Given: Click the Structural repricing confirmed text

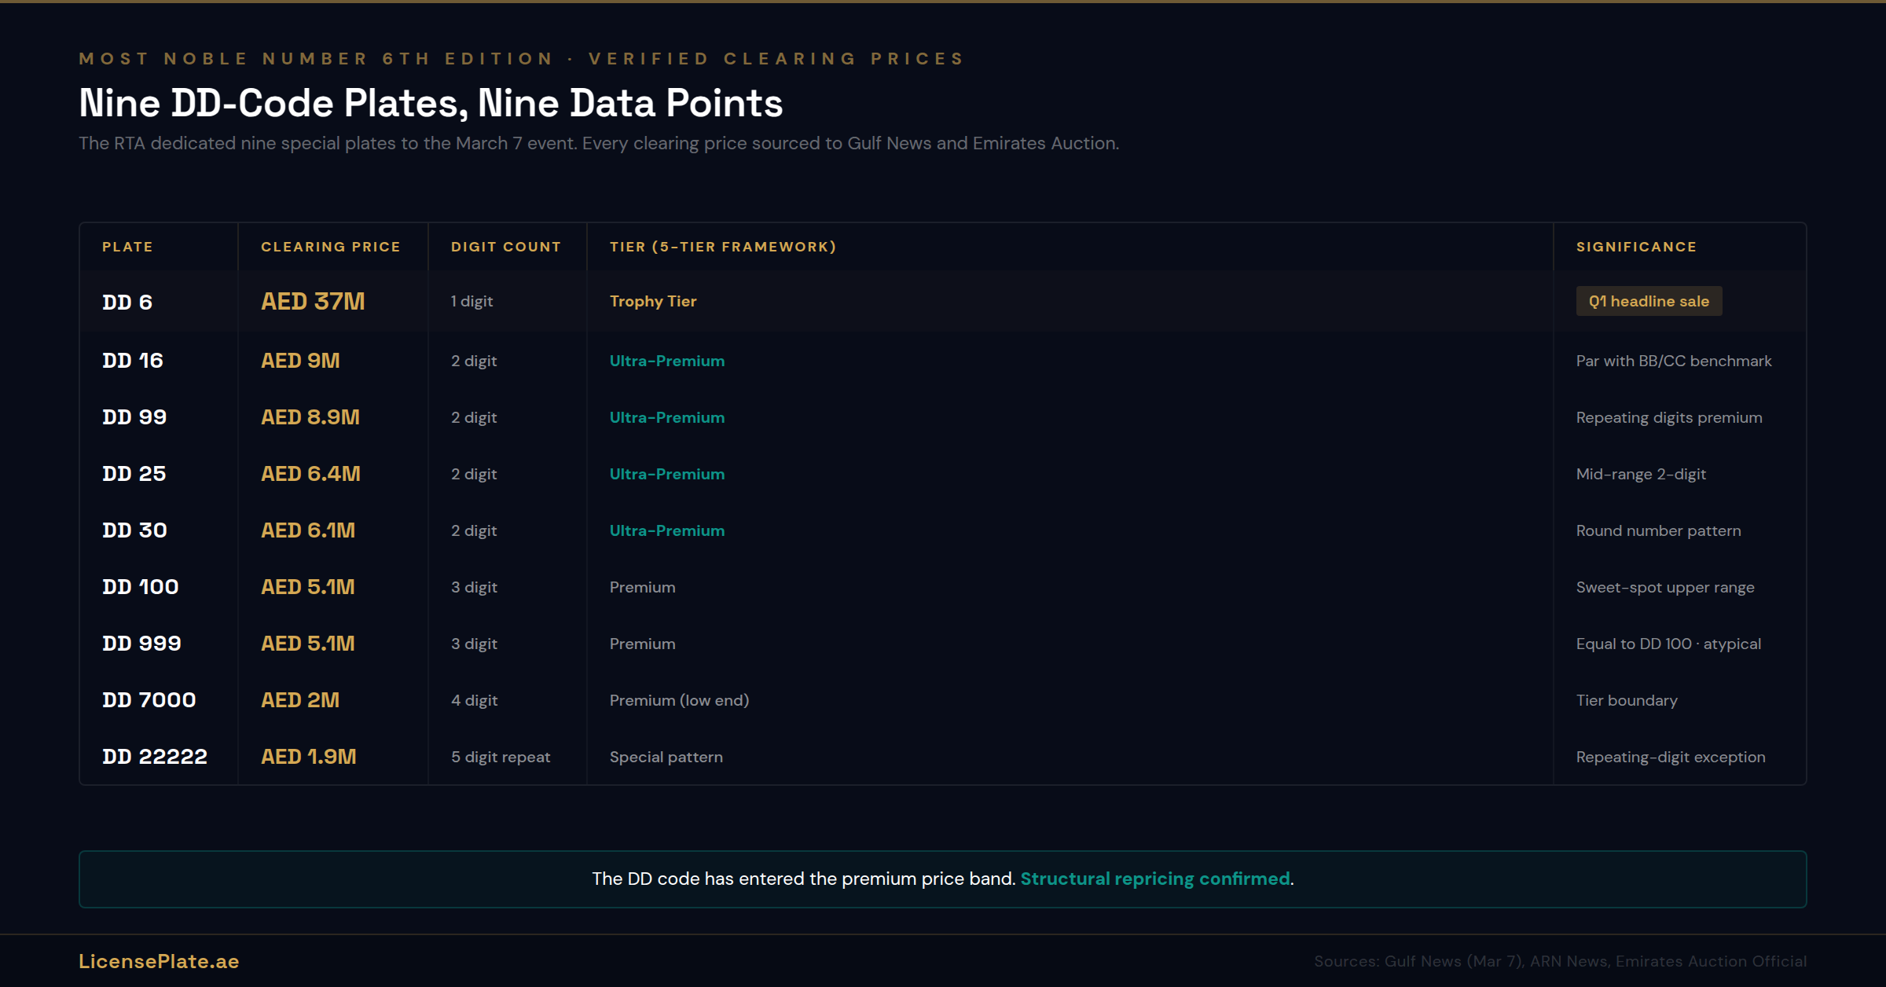Looking at the screenshot, I should coord(1154,879).
